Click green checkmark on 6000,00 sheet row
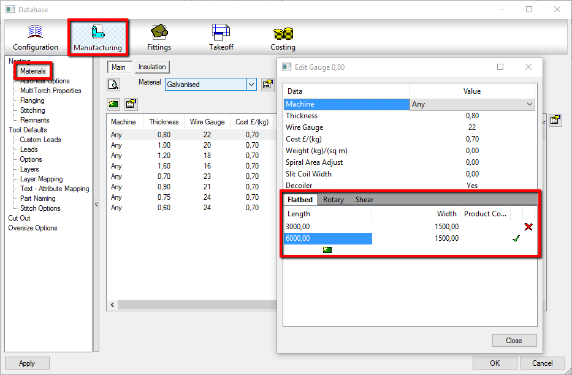This screenshot has width=572, height=375. tap(516, 238)
